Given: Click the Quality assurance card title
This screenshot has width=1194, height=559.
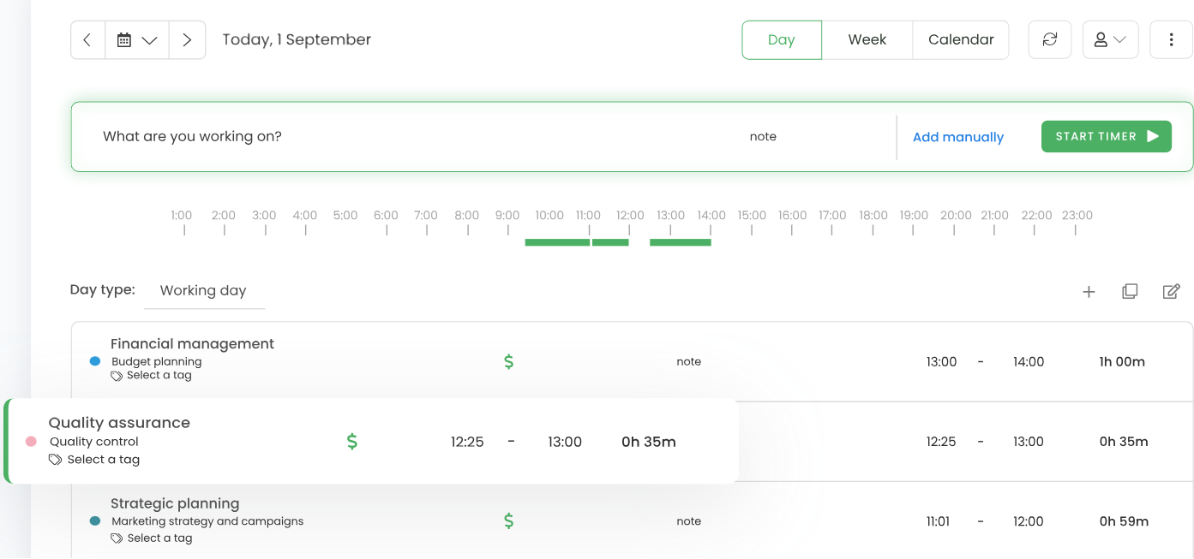Looking at the screenshot, I should (119, 423).
